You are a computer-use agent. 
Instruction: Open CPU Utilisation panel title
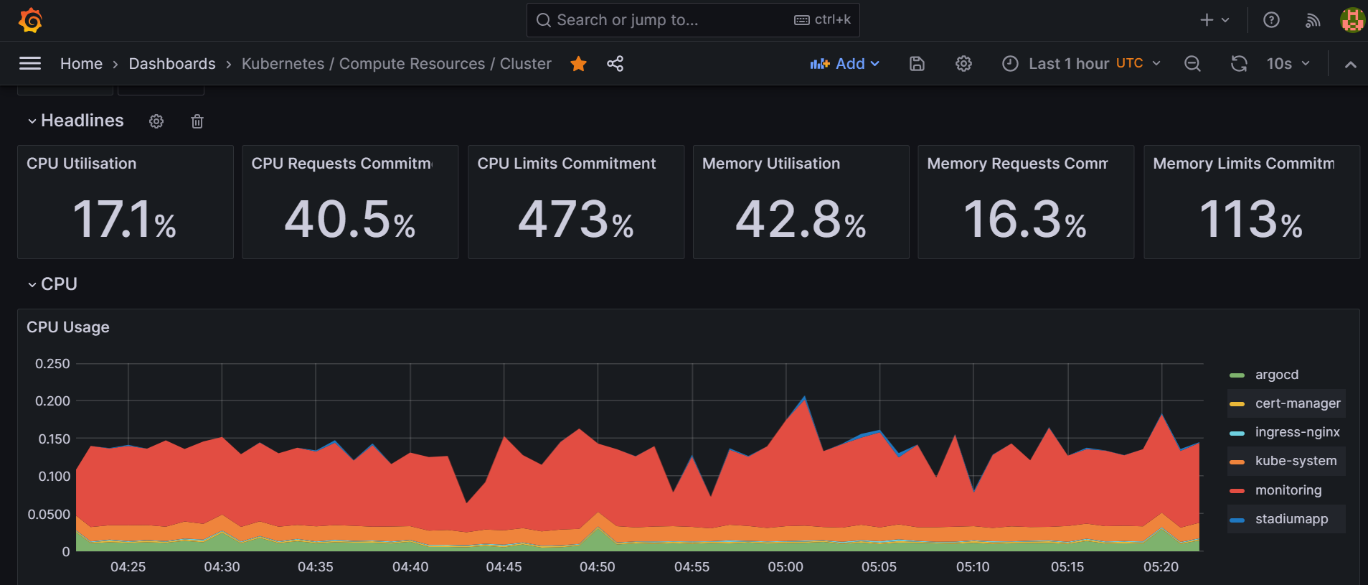tap(81, 164)
